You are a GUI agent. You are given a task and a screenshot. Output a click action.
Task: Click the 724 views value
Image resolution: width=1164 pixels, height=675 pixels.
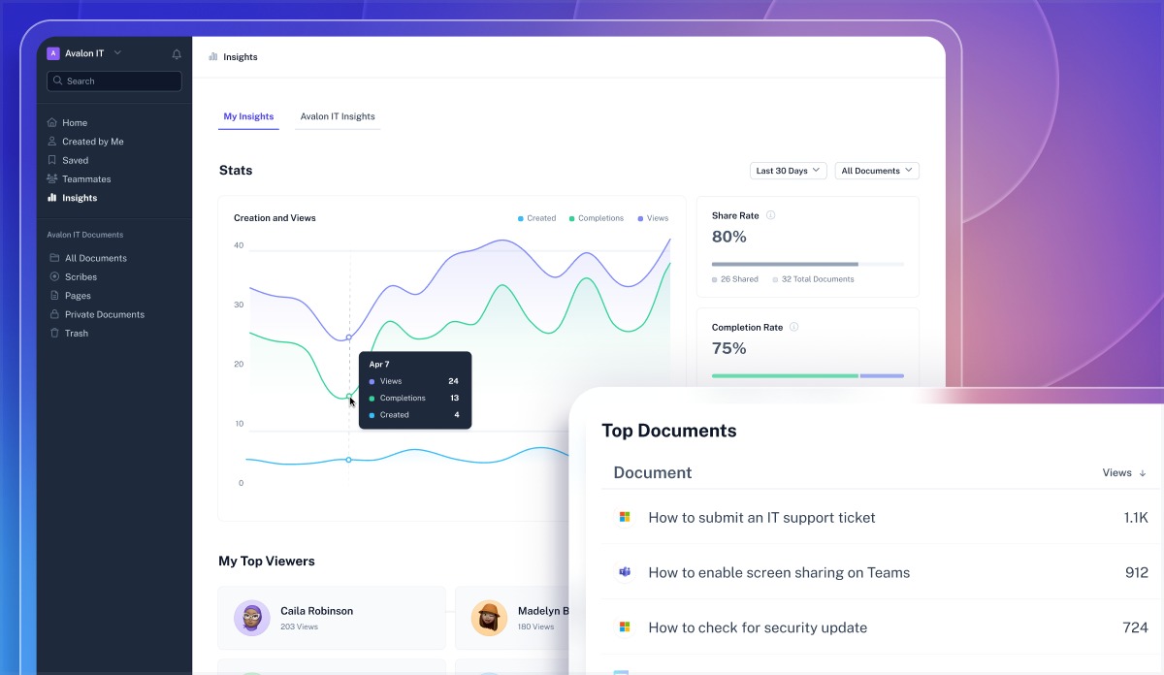coord(1136,628)
